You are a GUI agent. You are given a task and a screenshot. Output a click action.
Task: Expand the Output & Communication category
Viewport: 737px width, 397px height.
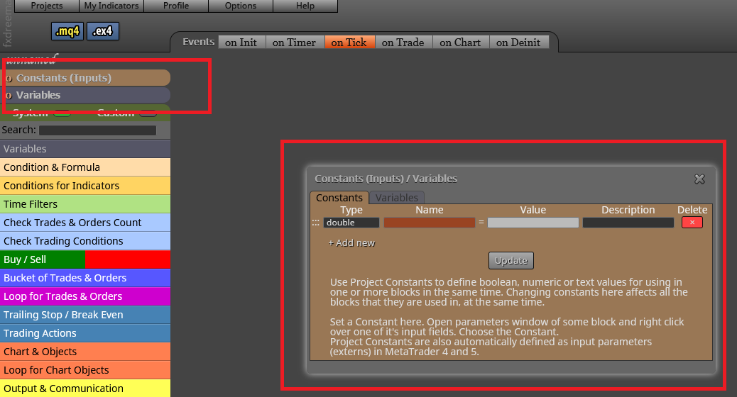click(x=85, y=388)
